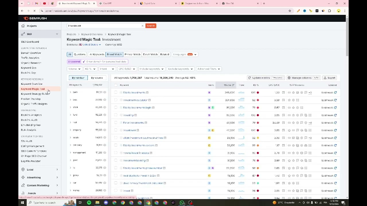Open SERP view for fisher investments

pyautogui.click(x=283, y=123)
